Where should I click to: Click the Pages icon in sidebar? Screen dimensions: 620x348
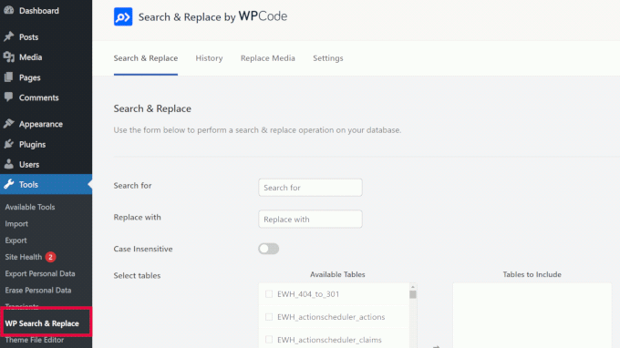pos(9,77)
